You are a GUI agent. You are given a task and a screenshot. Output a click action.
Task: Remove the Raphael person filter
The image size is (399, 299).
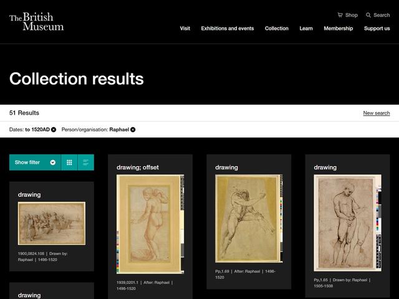pyautogui.click(x=133, y=130)
